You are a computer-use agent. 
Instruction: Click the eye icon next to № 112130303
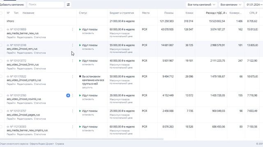pos(8,127)
